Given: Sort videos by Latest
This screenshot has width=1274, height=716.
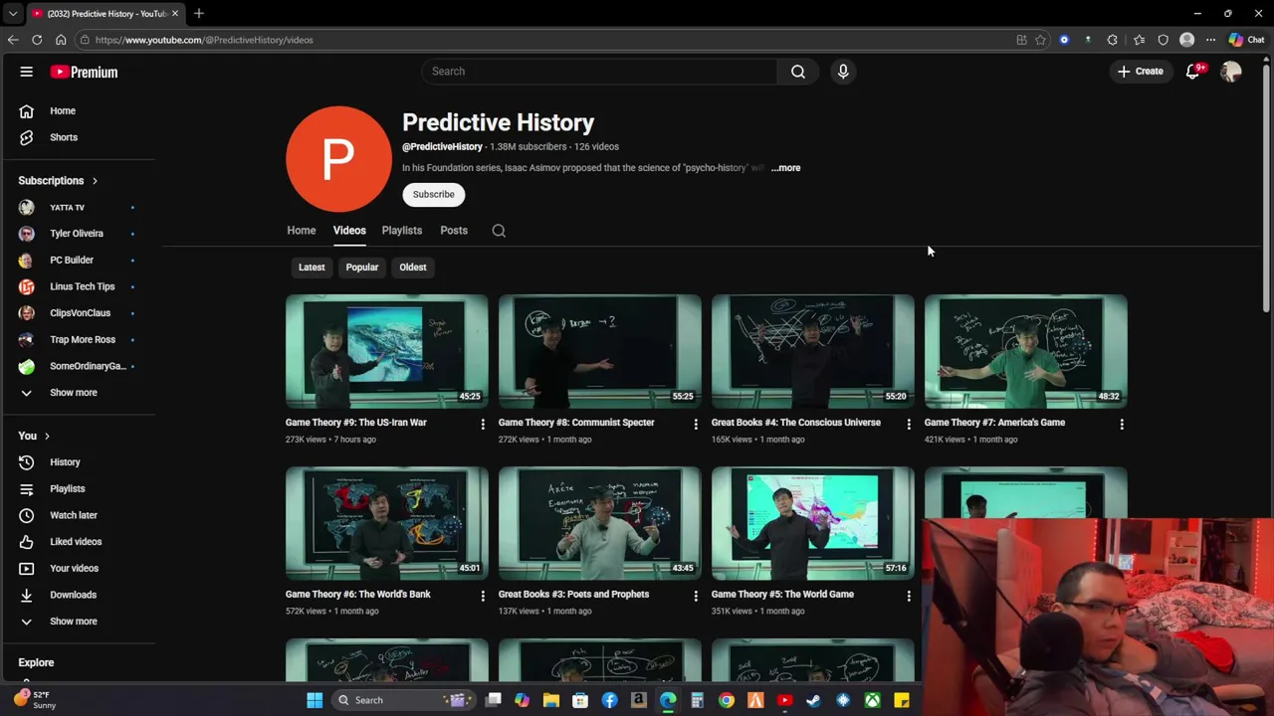Looking at the screenshot, I should [312, 267].
